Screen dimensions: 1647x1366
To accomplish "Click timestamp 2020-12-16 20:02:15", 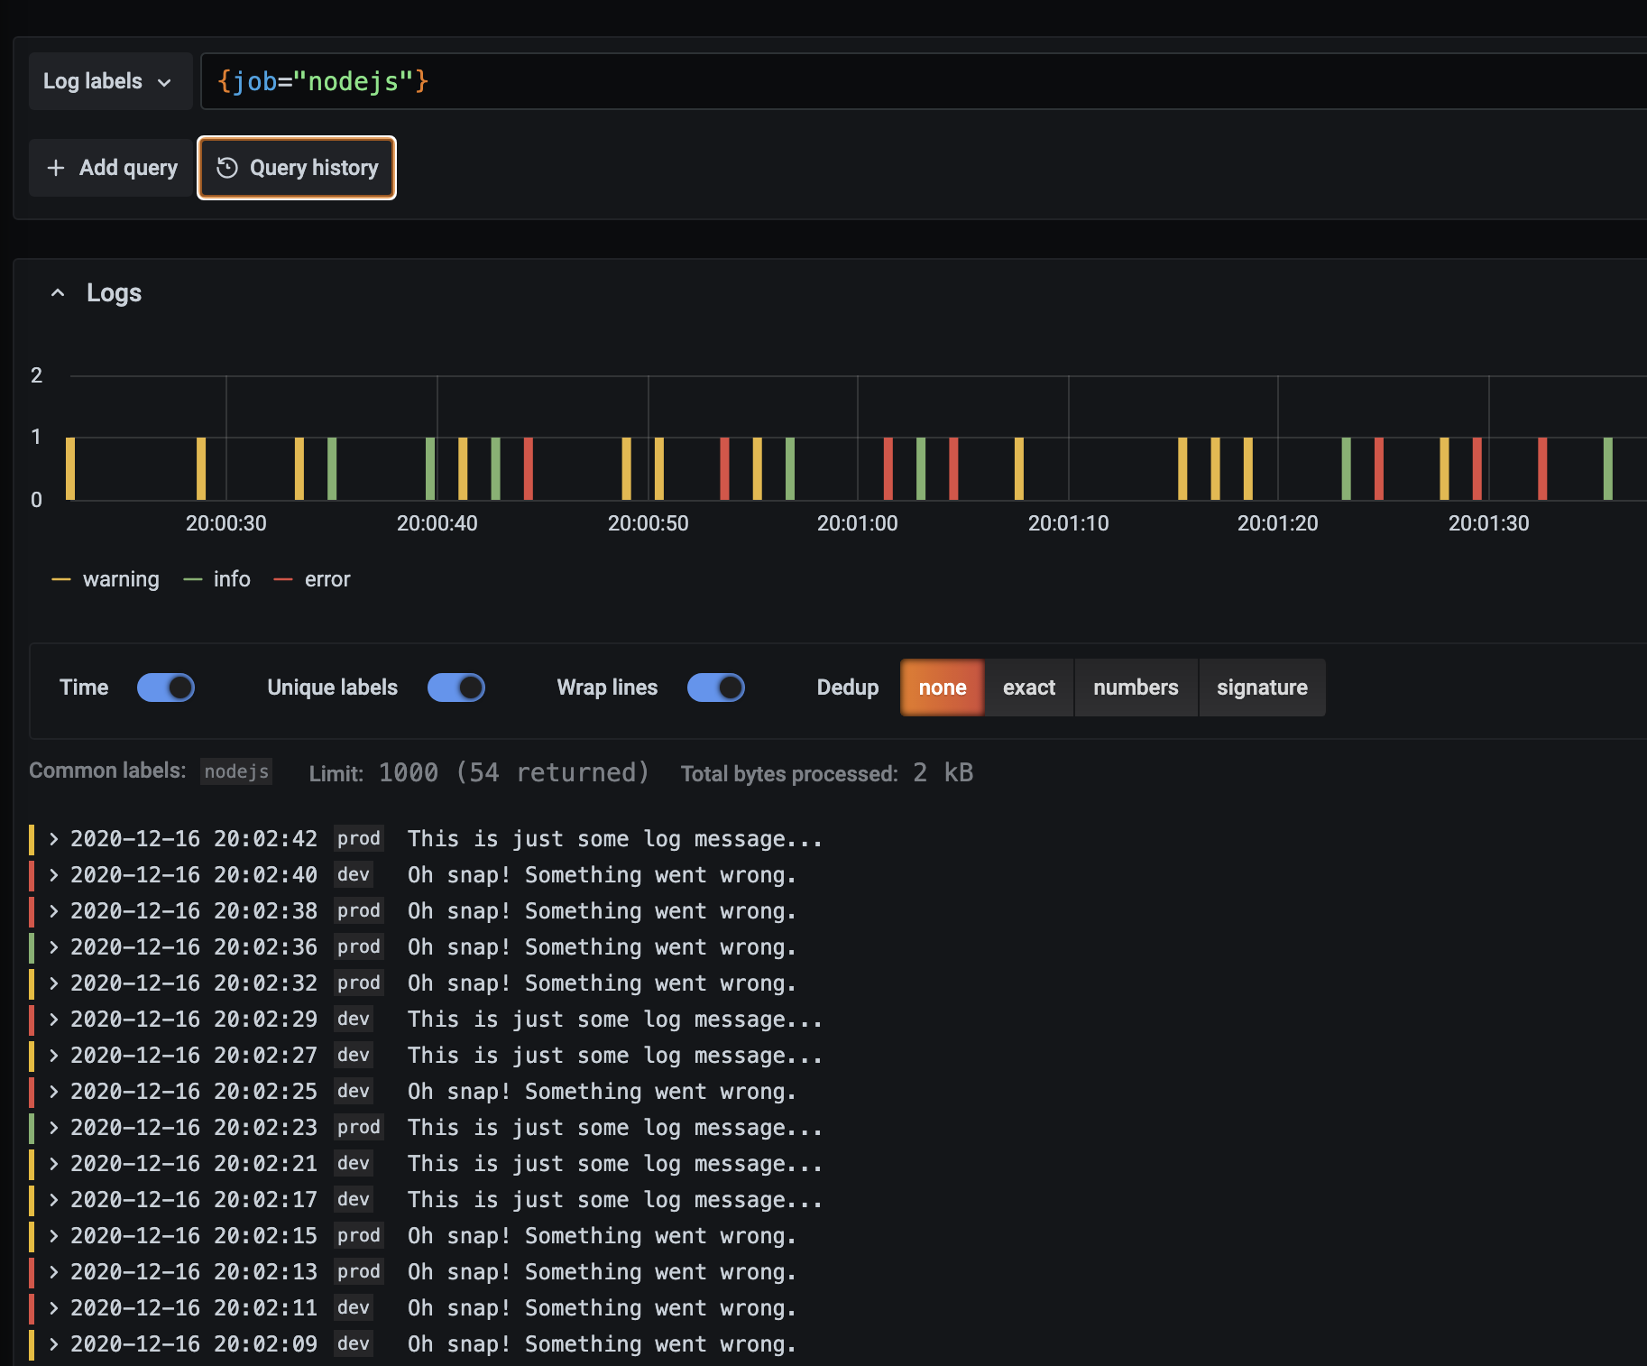I will (x=194, y=1236).
